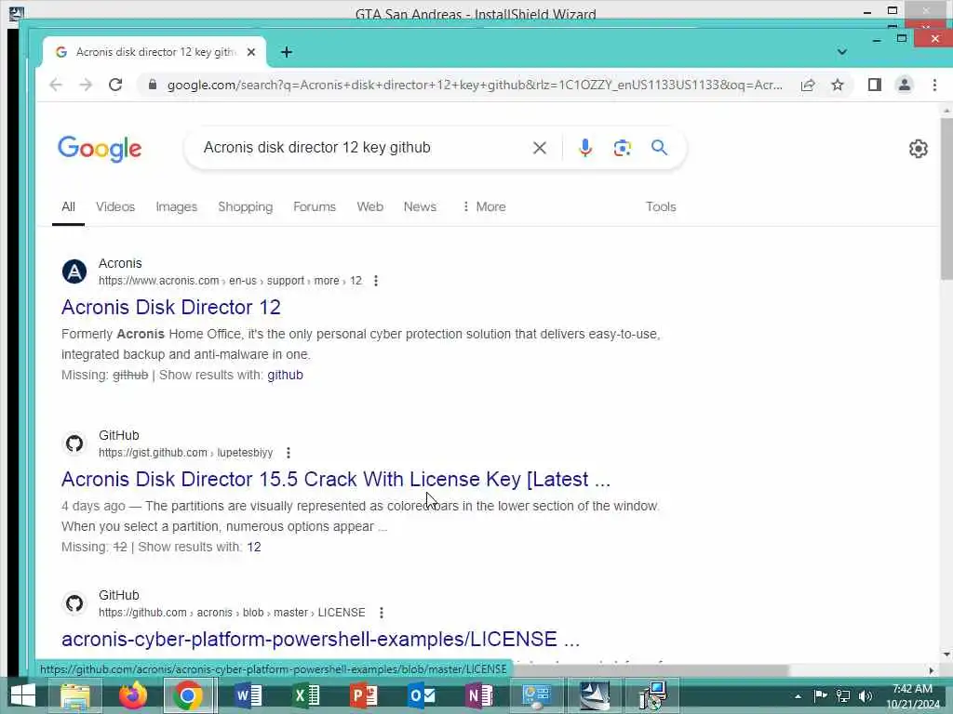Image resolution: width=953 pixels, height=714 pixels.
Task: Open Acronis Disk Director 15.5 Crack link
Action: 335,479
